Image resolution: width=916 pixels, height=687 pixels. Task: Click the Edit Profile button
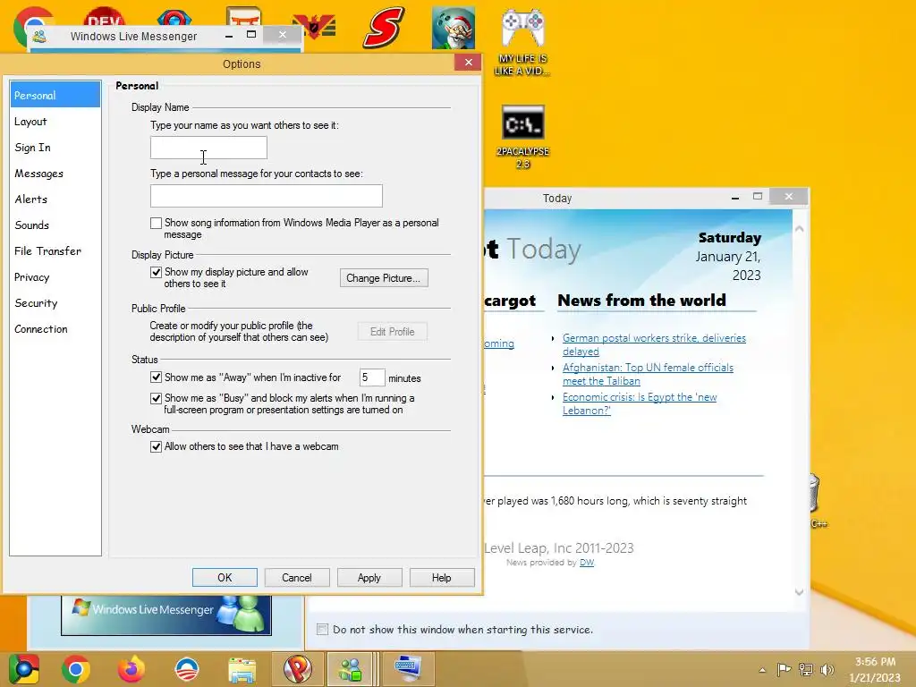pos(393,332)
